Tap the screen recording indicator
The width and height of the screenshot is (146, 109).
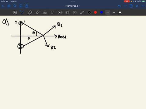(127, 1)
